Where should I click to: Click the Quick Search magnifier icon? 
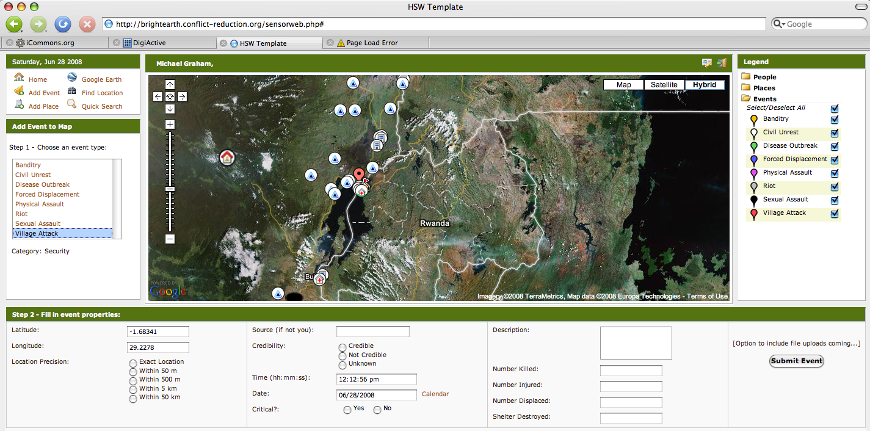tap(72, 105)
